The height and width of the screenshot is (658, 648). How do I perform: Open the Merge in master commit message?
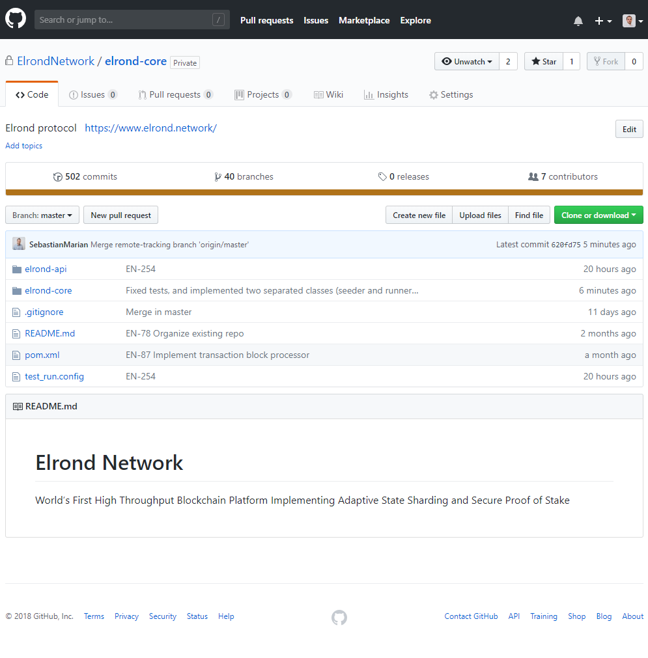tap(159, 312)
